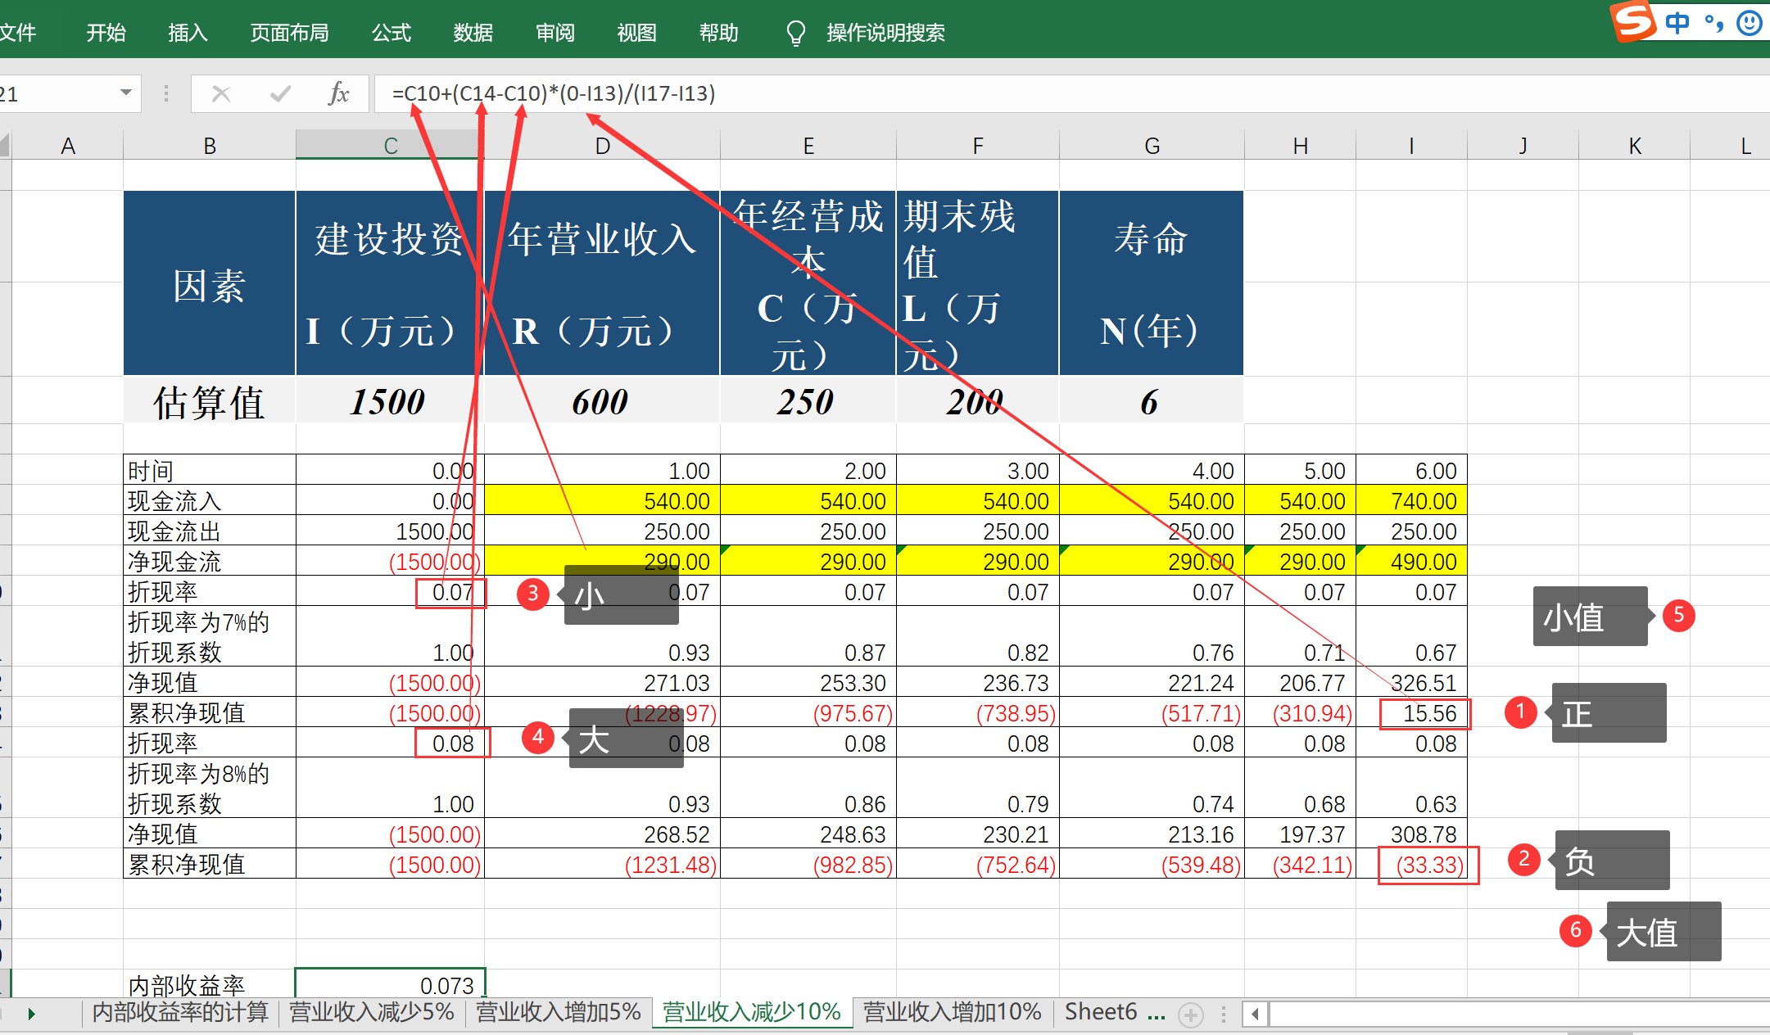1770x1035 pixels.
Task: Select yellow cell with value 740.00
Action: pyautogui.click(x=1412, y=500)
